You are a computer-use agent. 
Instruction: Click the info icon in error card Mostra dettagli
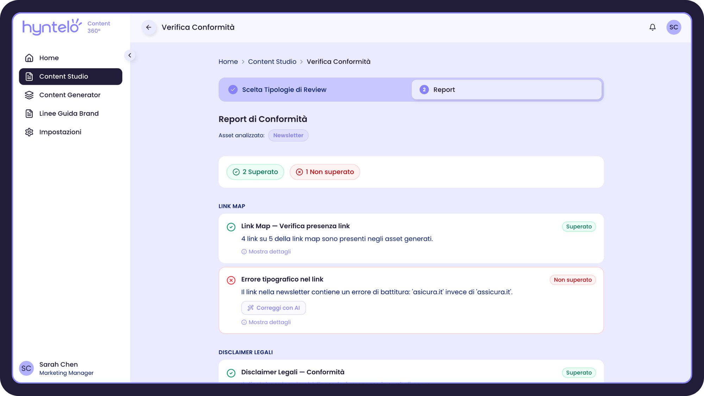coord(244,322)
